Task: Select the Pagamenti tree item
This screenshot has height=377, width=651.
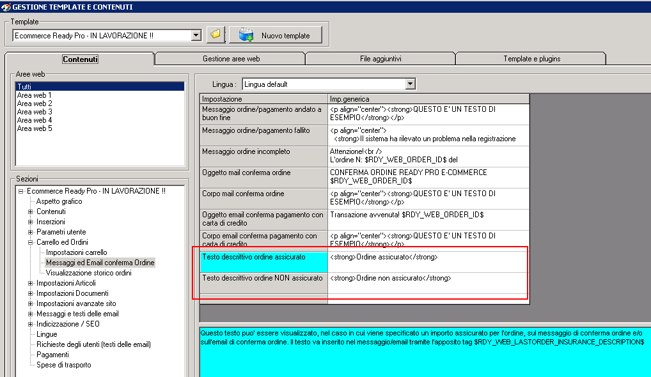Action: [52, 355]
